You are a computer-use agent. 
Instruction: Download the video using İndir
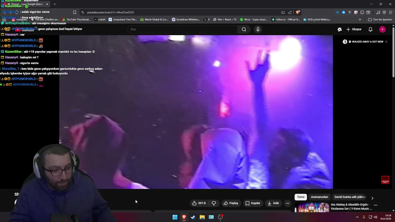(x=273, y=203)
